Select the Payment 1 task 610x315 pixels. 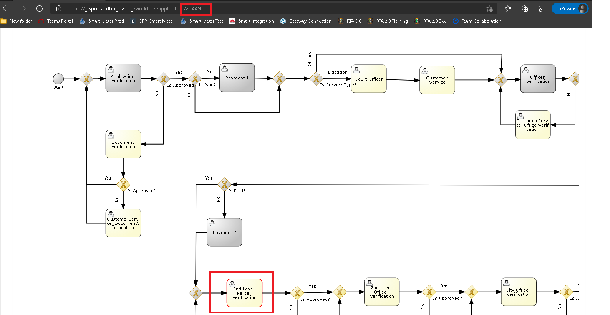point(237,78)
